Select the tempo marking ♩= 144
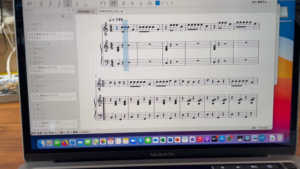 click(x=116, y=19)
